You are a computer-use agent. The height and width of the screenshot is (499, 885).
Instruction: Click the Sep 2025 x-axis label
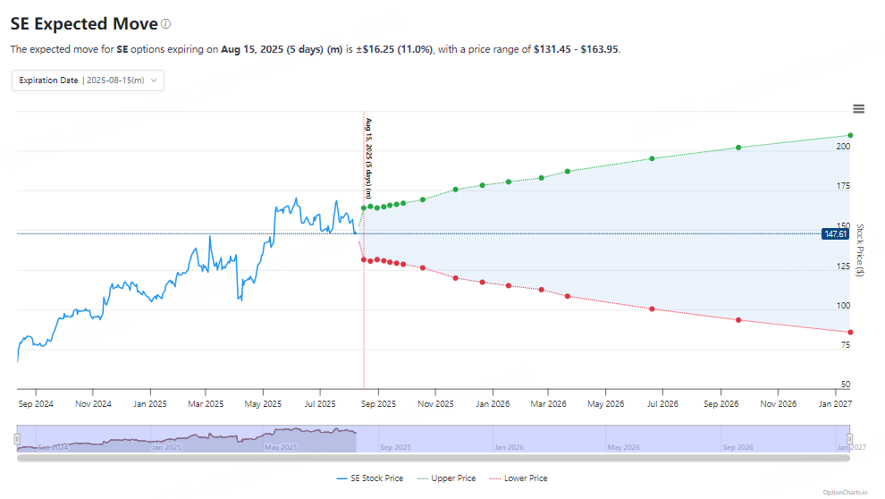[378, 404]
